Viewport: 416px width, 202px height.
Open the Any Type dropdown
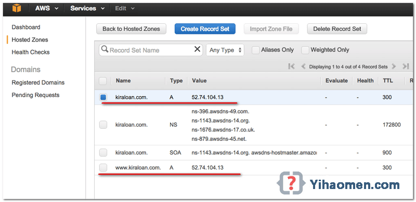pos(225,50)
